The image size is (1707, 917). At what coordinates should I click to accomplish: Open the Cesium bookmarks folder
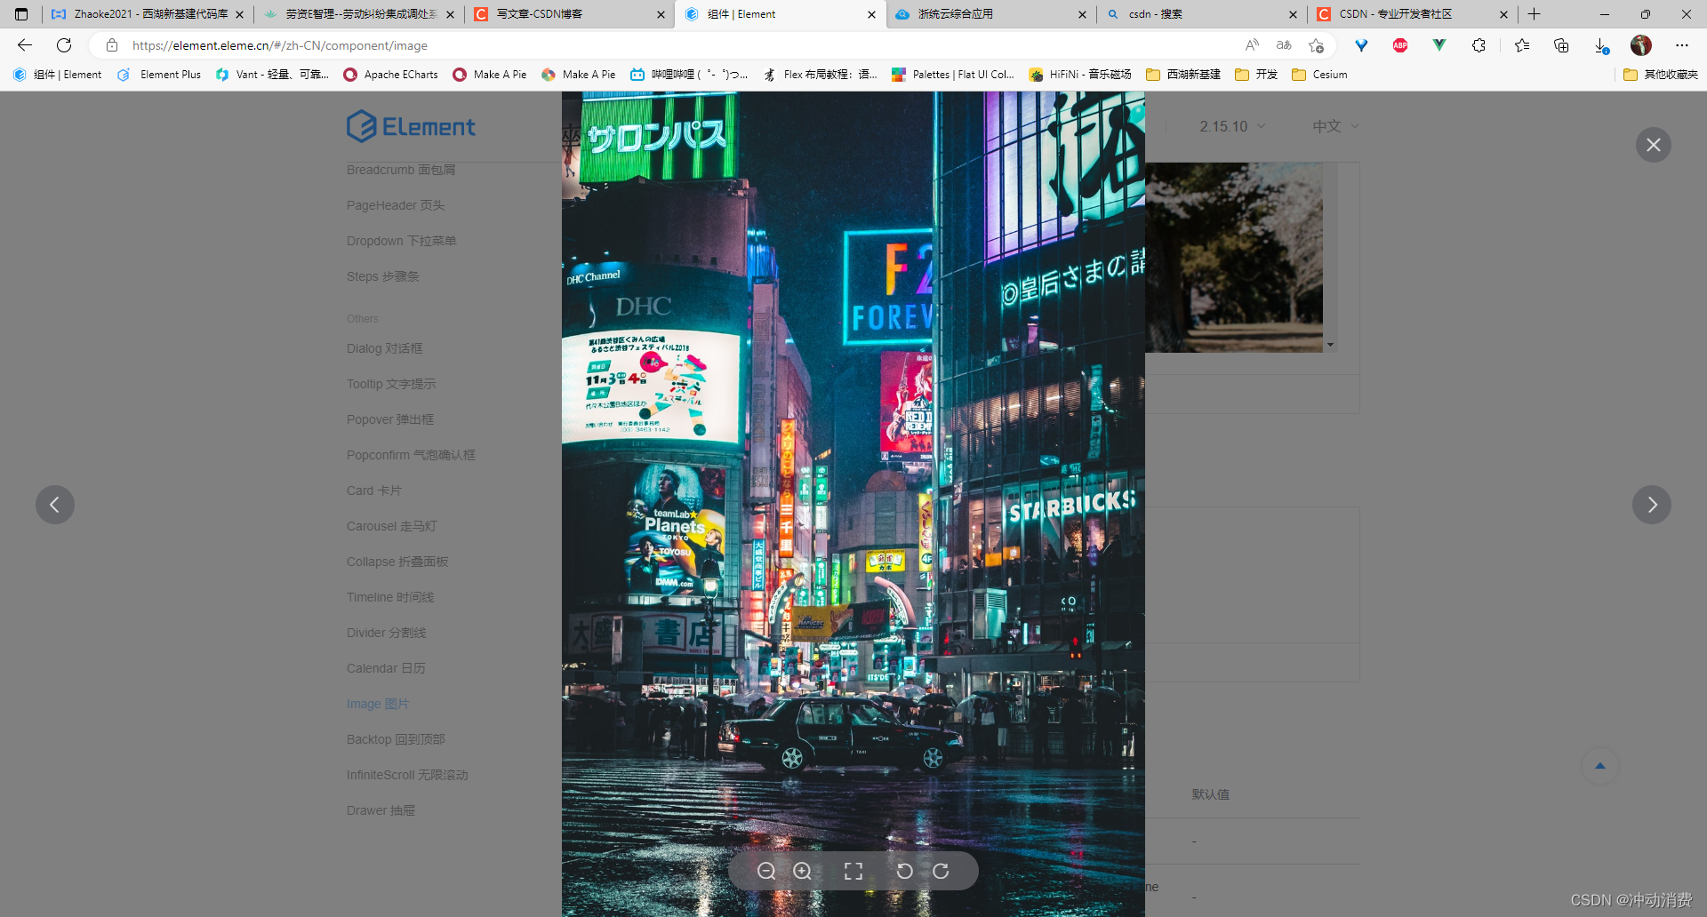pyautogui.click(x=1319, y=75)
